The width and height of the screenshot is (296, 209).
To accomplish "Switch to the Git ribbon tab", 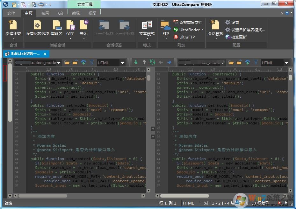I will click(61, 13).
